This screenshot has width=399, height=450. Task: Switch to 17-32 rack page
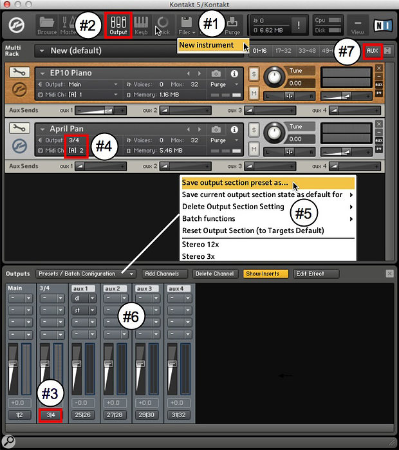(x=283, y=51)
